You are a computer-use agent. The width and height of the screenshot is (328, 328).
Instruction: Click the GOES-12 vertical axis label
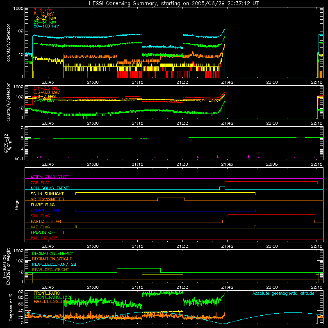click(8, 143)
